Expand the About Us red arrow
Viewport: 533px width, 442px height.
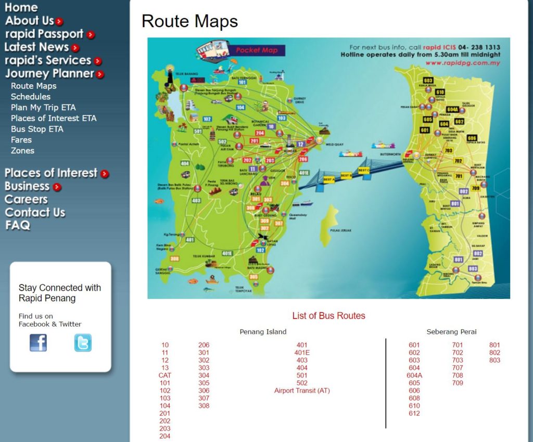coord(59,21)
